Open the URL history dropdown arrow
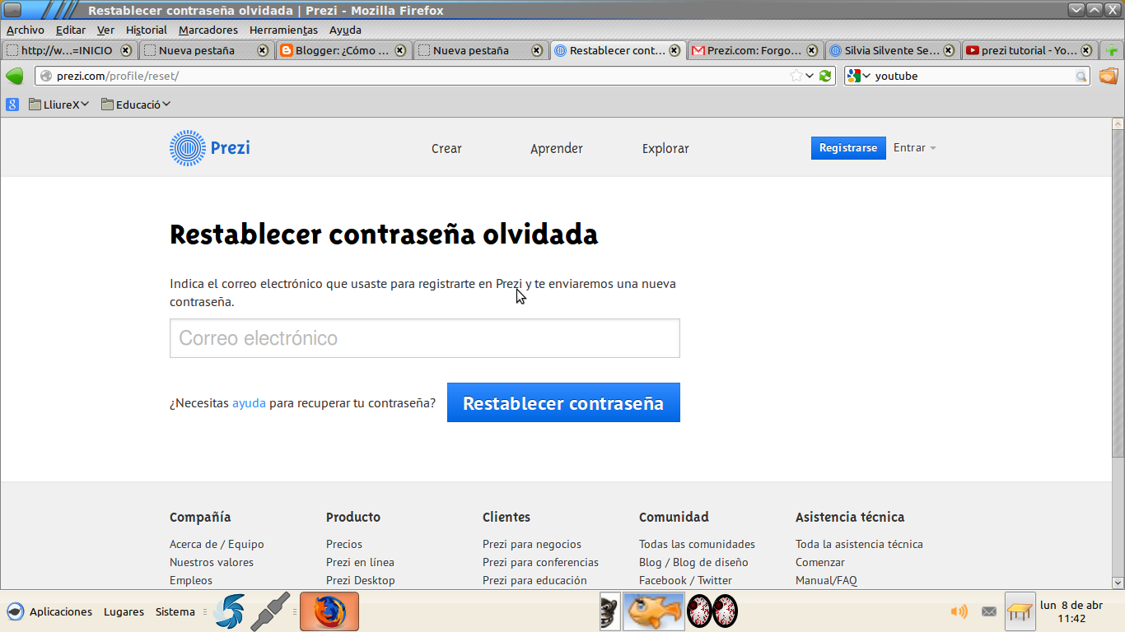 (x=810, y=76)
